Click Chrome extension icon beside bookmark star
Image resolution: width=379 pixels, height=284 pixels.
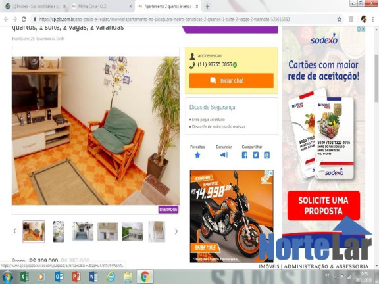351,19
